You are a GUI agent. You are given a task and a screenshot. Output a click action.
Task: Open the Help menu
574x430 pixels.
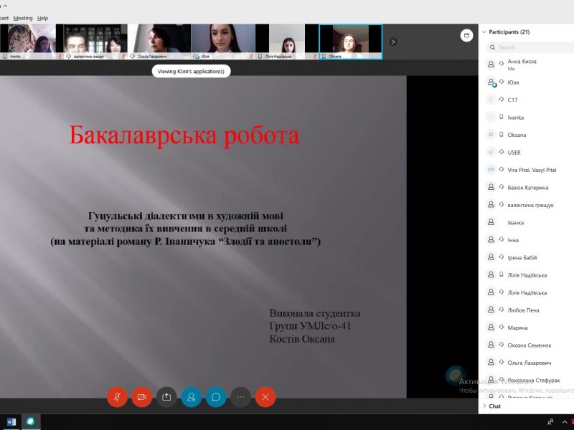(43, 18)
